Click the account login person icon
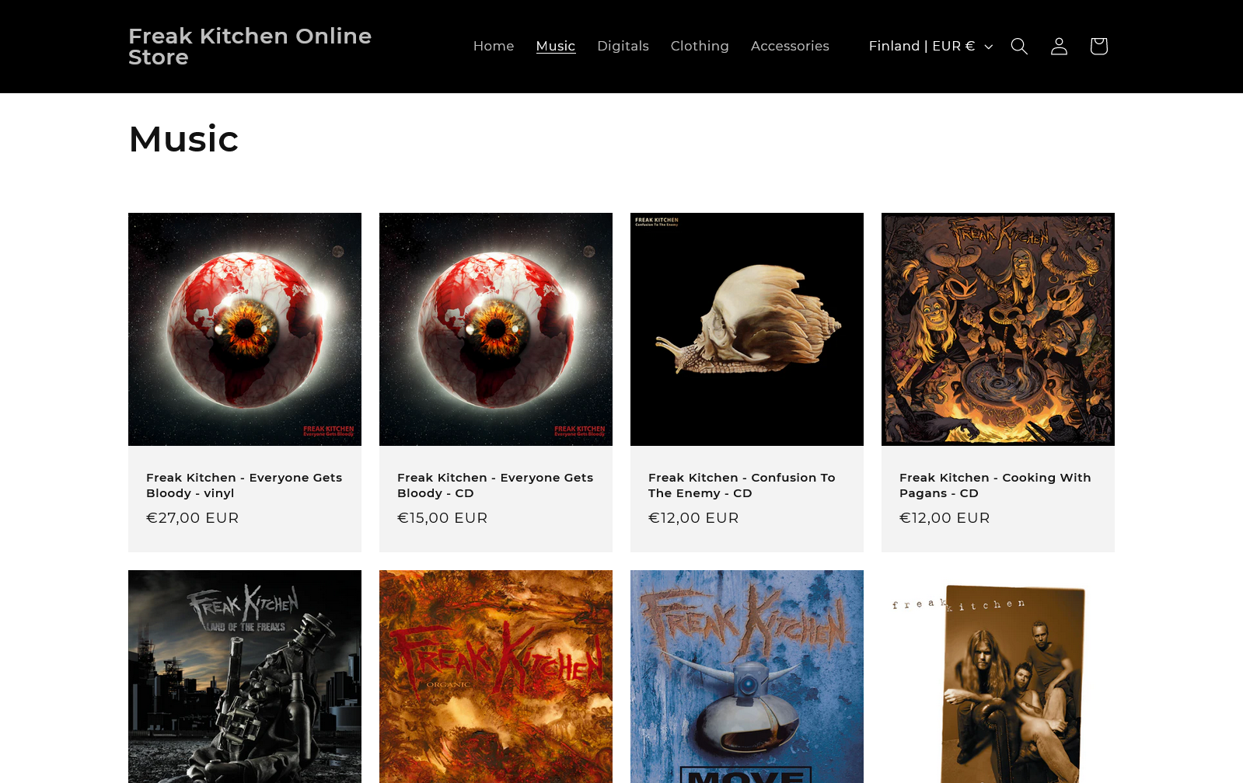 click(1059, 47)
